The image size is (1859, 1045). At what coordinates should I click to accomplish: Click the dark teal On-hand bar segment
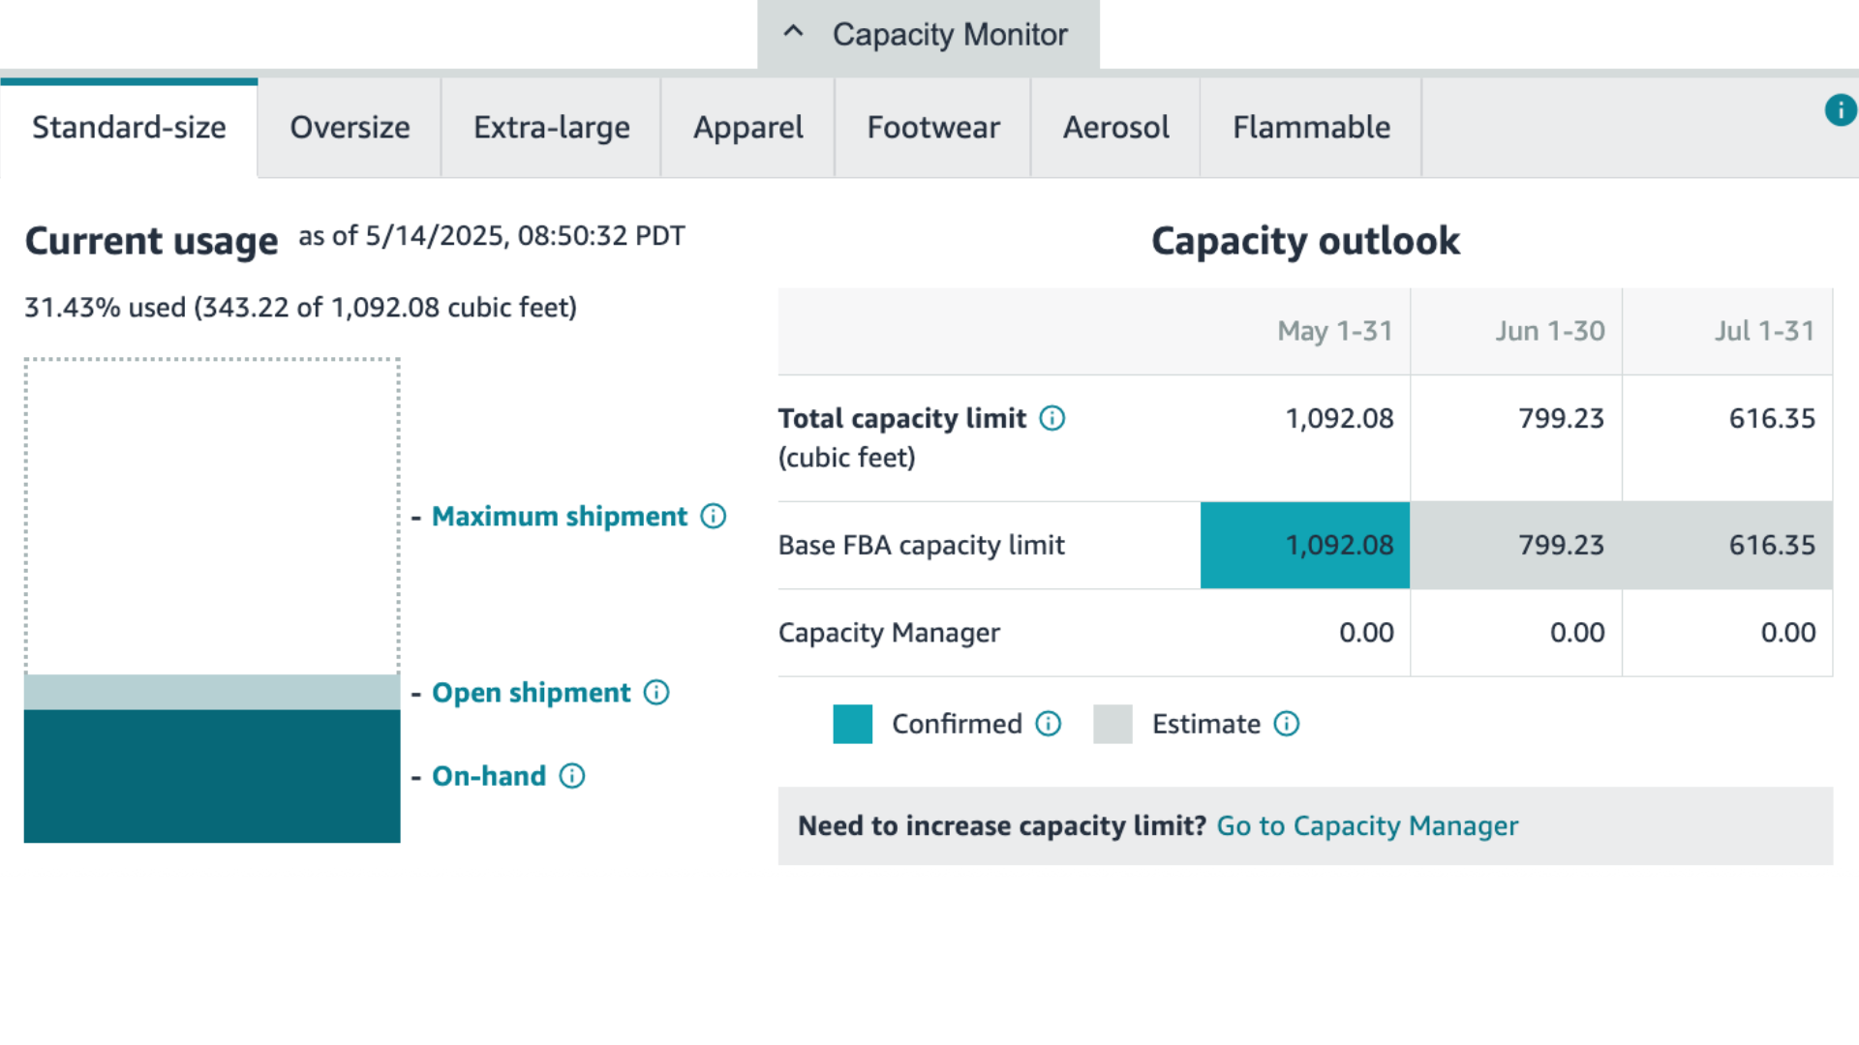click(212, 776)
